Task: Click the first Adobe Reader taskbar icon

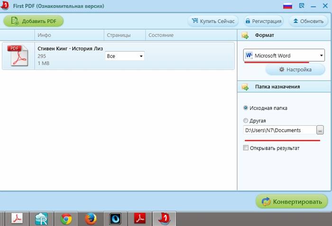Action: (18, 218)
